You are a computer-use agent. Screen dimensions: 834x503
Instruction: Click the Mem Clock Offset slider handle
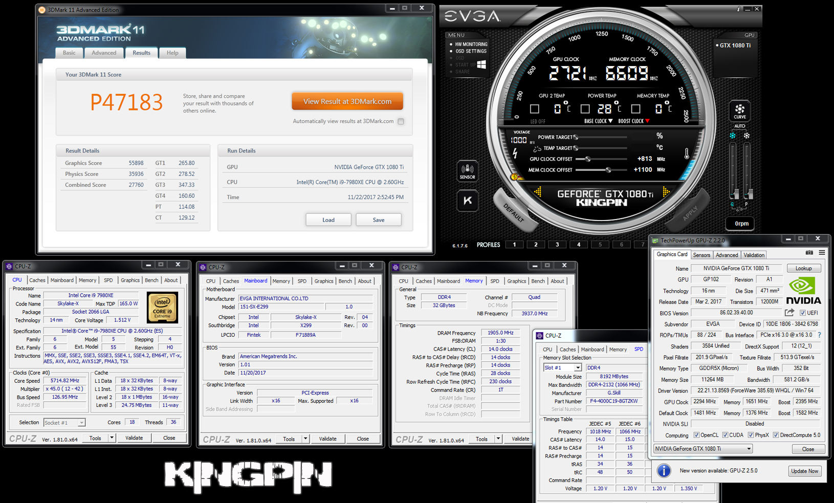pyautogui.click(x=608, y=170)
